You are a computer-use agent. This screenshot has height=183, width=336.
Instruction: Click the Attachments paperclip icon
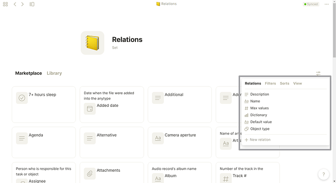pyautogui.click(x=90, y=174)
